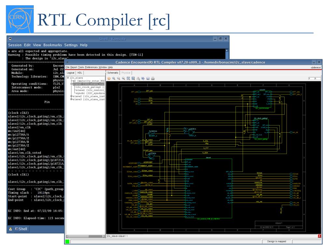Click the new session icon in Konsole bottom bar
Image resolution: width=333 pixels, height=249 pixels.
[x=10, y=229]
